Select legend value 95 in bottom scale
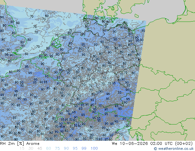 (75, 149)
